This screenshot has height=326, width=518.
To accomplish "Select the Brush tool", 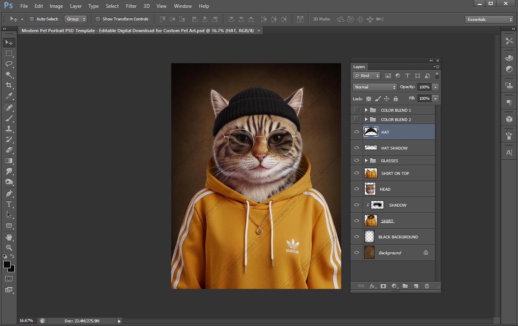I will click(x=9, y=118).
